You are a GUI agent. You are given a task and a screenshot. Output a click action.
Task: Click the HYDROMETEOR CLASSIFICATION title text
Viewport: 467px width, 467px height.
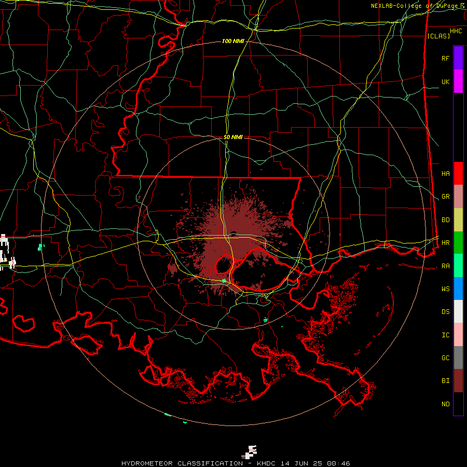(182, 463)
